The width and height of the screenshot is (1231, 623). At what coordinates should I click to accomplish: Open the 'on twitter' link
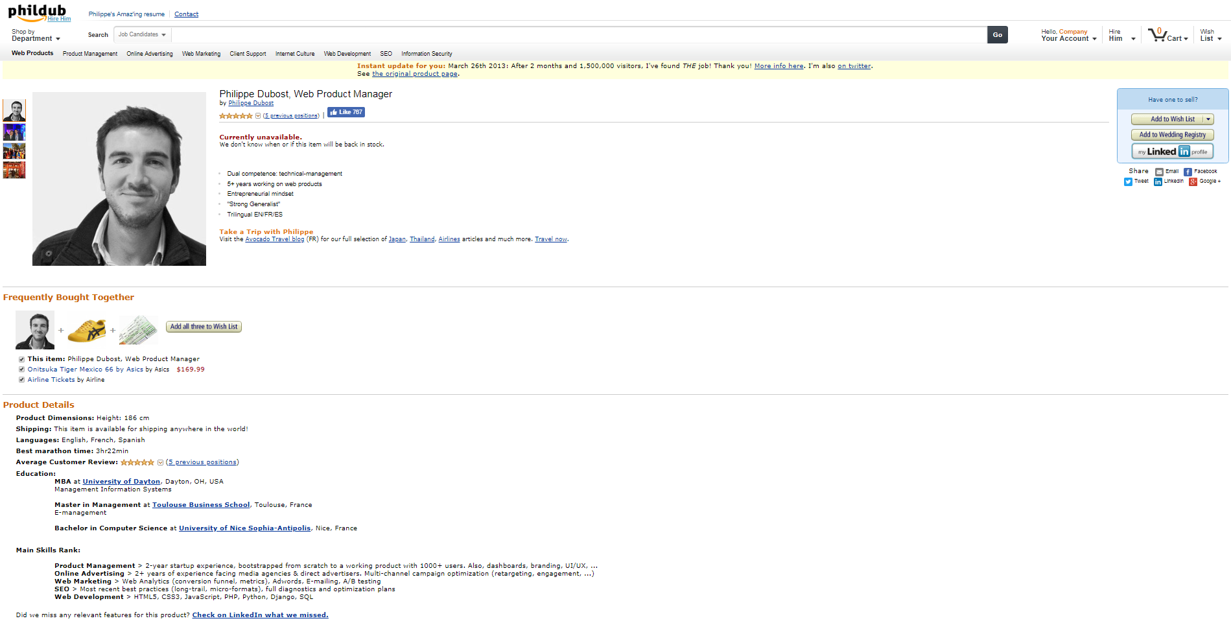point(854,66)
